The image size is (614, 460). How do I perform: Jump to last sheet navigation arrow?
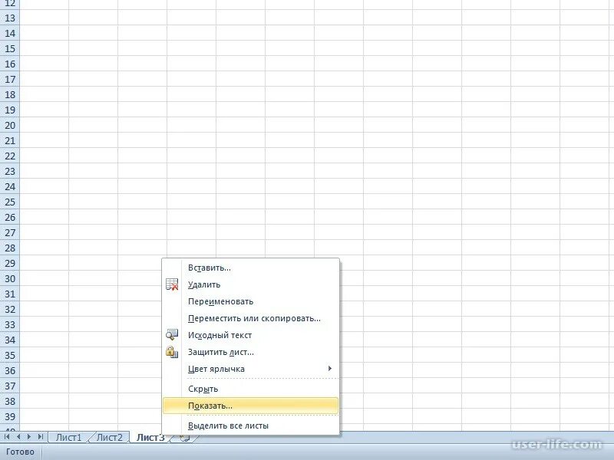41,436
